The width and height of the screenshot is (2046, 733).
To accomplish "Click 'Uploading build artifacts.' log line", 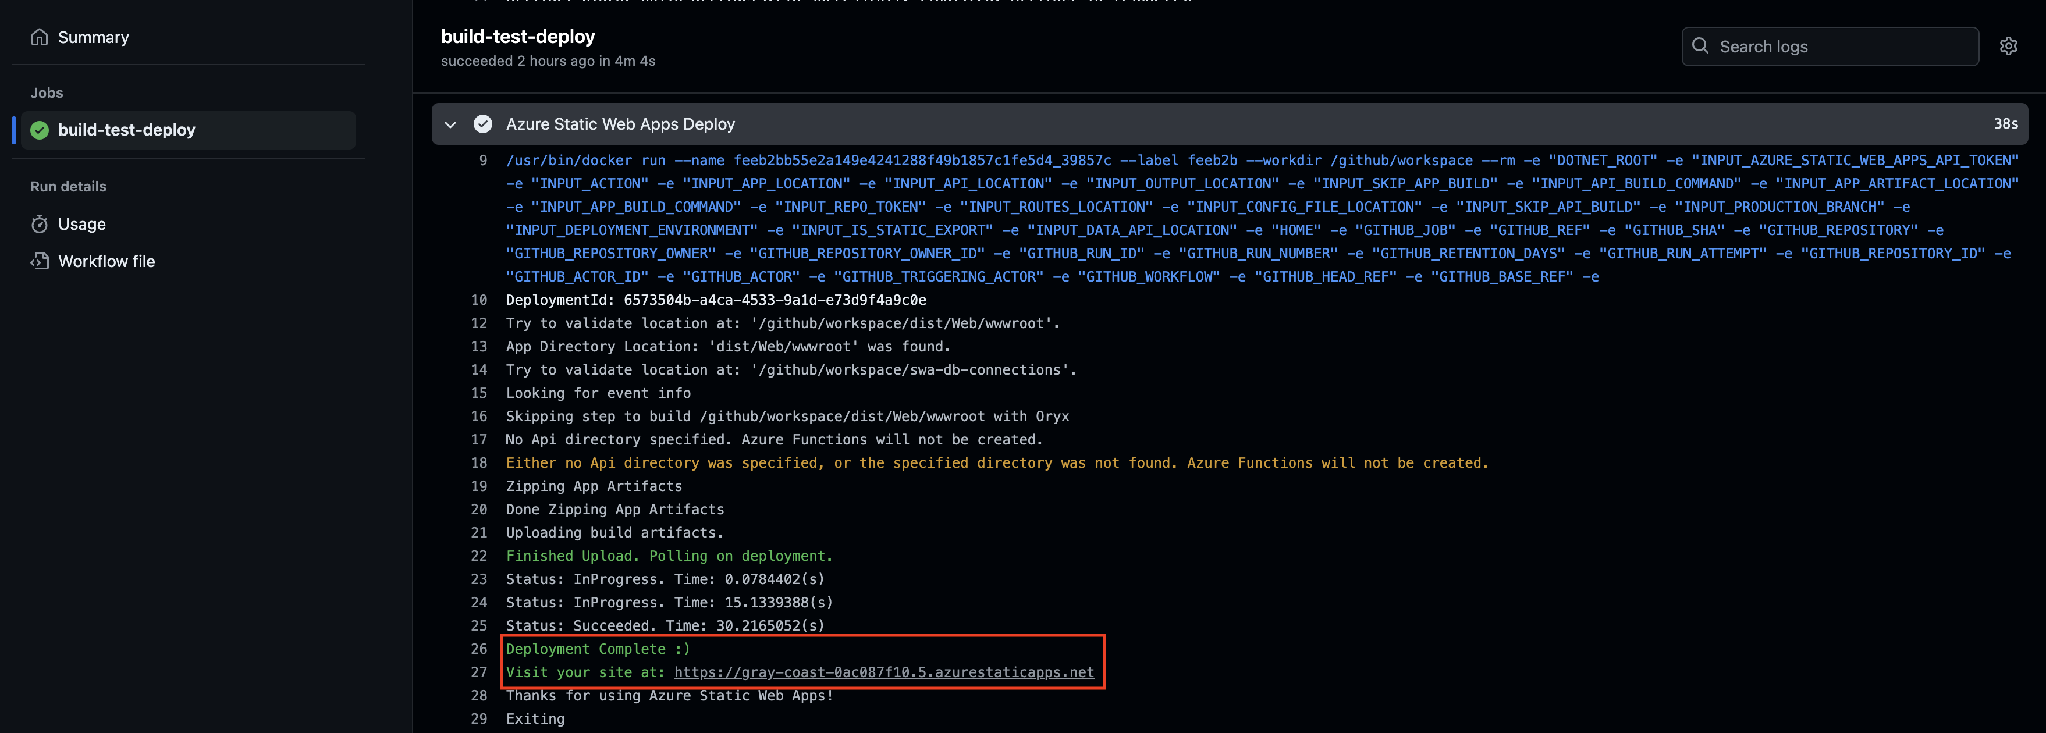I will point(614,533).
